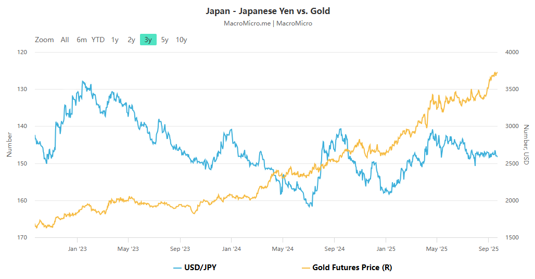The image size is (535, 279).
Task: Click the May '24 x-axis label
Action: 283,249
